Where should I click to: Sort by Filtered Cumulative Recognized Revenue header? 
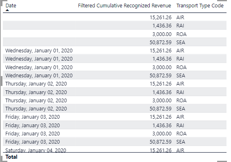tap(124, 6)
